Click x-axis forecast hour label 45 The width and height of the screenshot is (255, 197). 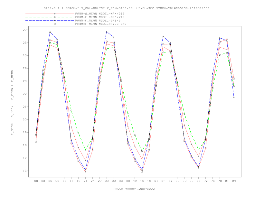142,181
